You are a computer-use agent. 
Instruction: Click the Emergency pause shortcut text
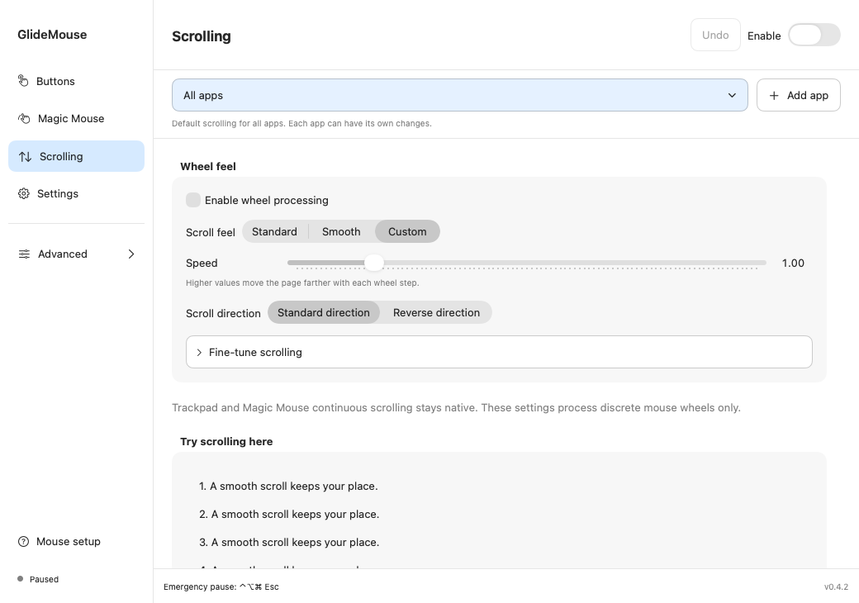coord(221,587)
